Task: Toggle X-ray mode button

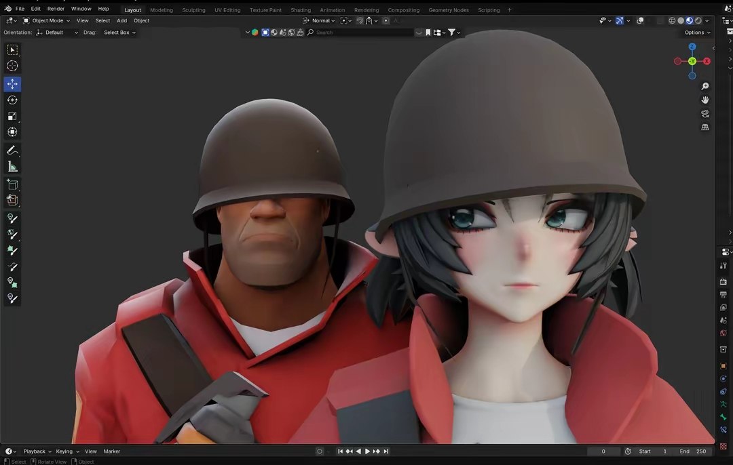Action: click(x=660, y=20)
